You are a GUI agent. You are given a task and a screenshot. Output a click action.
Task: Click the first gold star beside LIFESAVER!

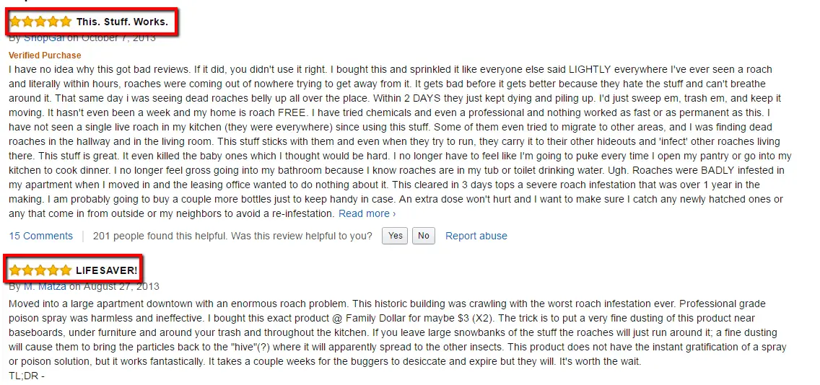tap(15, 270)
